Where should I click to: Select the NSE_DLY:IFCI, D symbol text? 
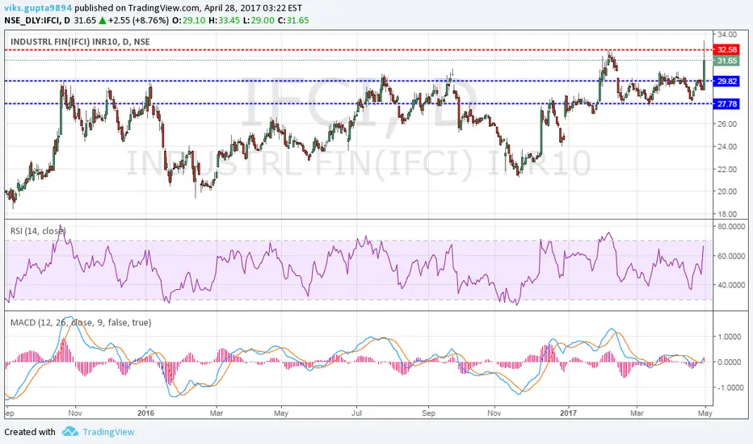pos(37,20)
